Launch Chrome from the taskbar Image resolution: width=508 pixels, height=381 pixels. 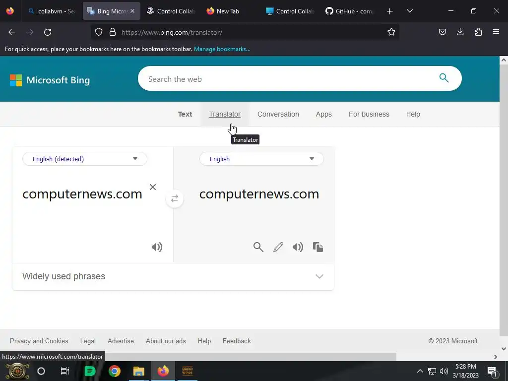[115, 371]
